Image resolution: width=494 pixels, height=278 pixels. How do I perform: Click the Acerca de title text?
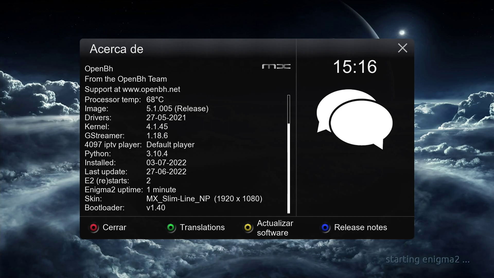pos(116,49)
